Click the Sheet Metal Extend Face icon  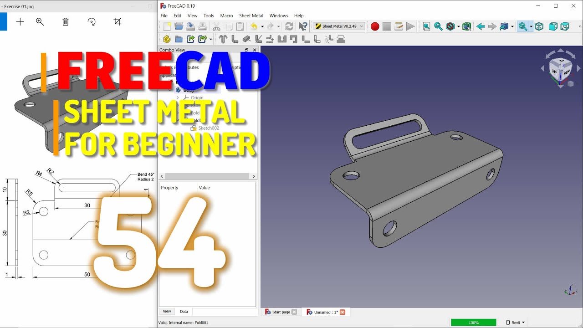pyautogui.click(x=246, y=39)
